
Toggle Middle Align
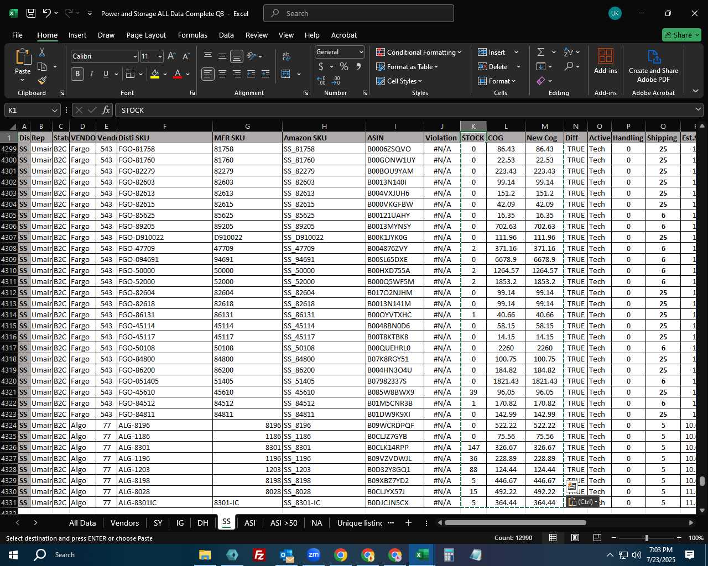click(222, 56)
